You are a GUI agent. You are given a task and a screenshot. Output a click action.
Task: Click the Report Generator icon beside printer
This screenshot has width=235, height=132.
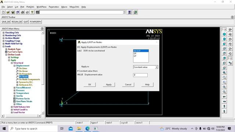(x=27, y=12)
